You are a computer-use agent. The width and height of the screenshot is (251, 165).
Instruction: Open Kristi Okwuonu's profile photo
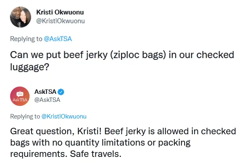point(21,17)
